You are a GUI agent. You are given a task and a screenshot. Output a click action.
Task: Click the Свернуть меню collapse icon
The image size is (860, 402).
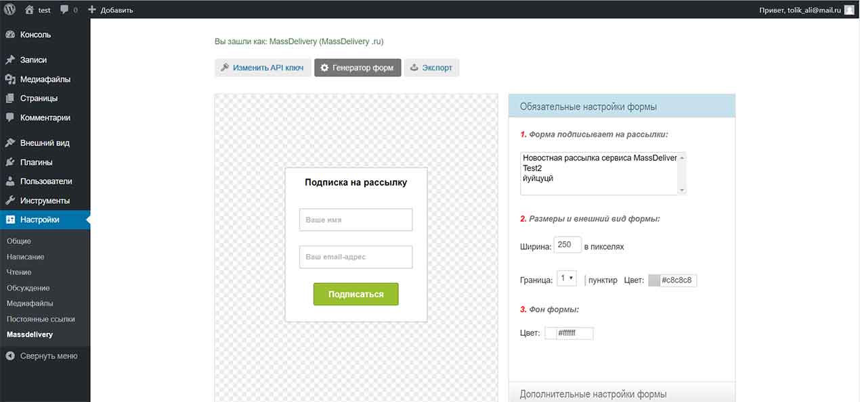tap(10, 356)
